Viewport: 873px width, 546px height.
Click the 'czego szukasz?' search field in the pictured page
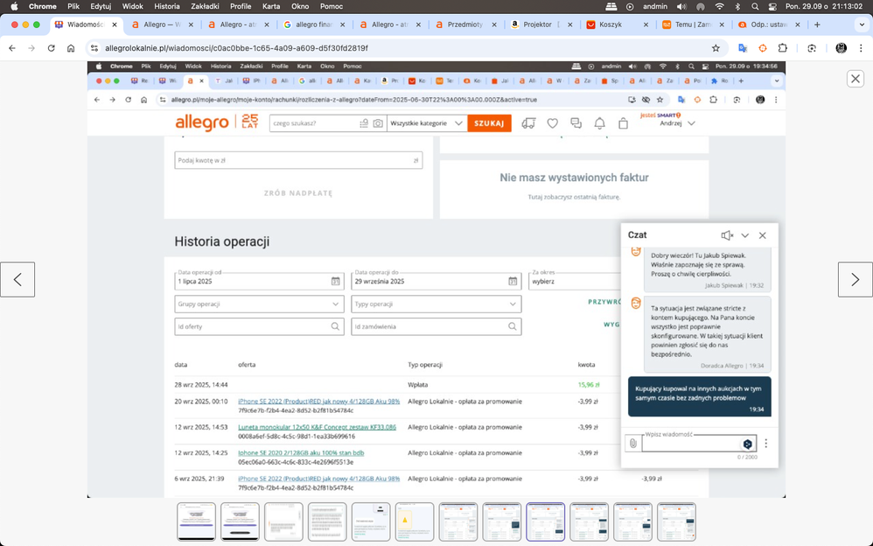point(313,123)
